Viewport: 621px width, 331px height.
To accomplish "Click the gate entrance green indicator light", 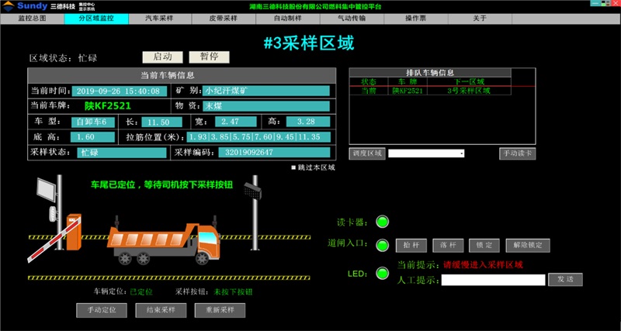I will [382, 246].
